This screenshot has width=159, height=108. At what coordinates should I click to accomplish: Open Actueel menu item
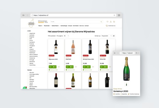coord(70,26)
